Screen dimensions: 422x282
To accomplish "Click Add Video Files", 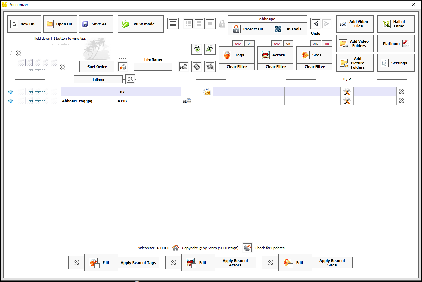I will 355,24.
